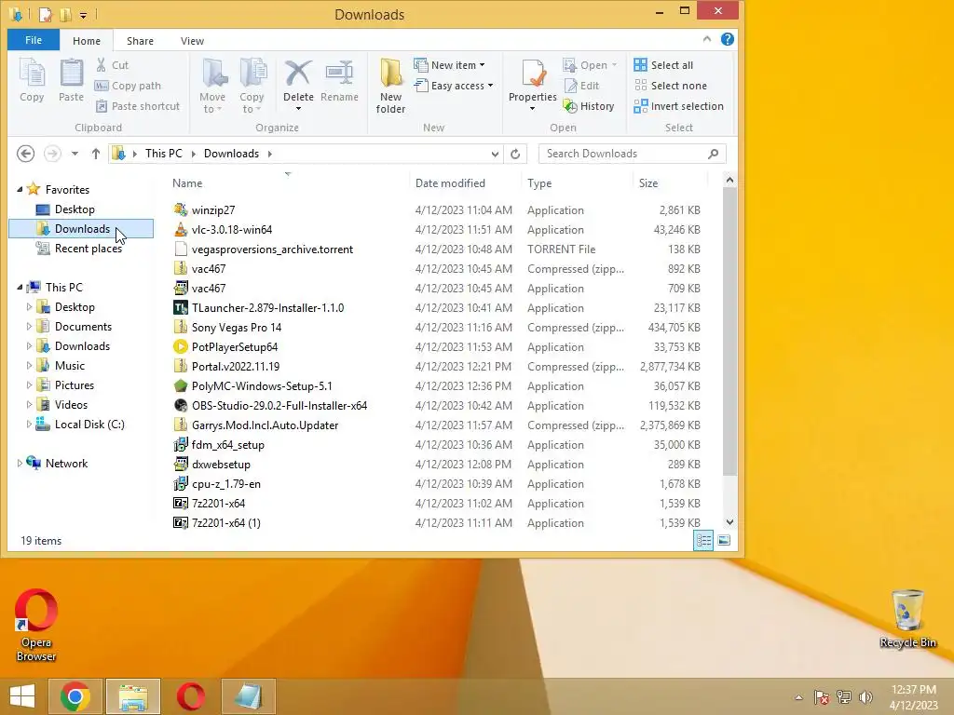The image size is (954, 715).
Task: Click the Cut scissors icon
Action: point(101,65)
